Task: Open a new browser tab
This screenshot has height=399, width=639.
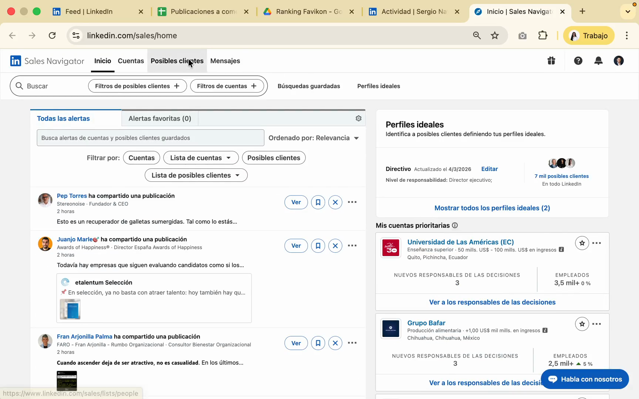Action: tap(582, 11)
